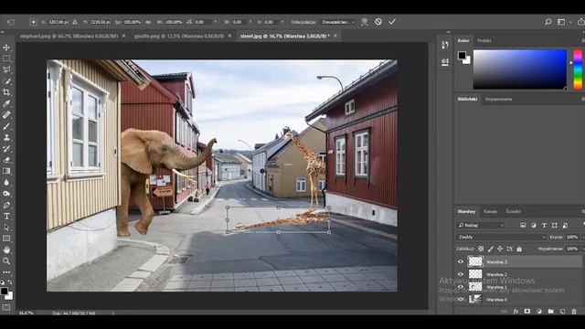
Task: Expand the collapsed tools panel chevrons
Action: click(x=3, y=33)
